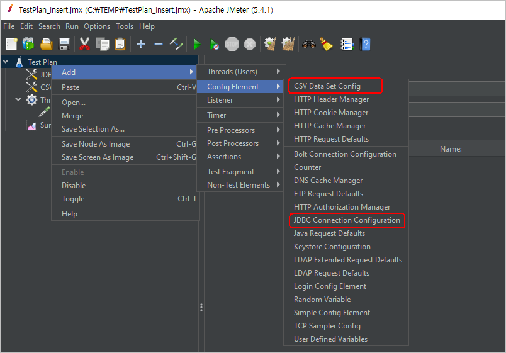The image size is (506, 353).
Task: Collapse all nodes with minus icon
Action: click(x=159, y=44)
